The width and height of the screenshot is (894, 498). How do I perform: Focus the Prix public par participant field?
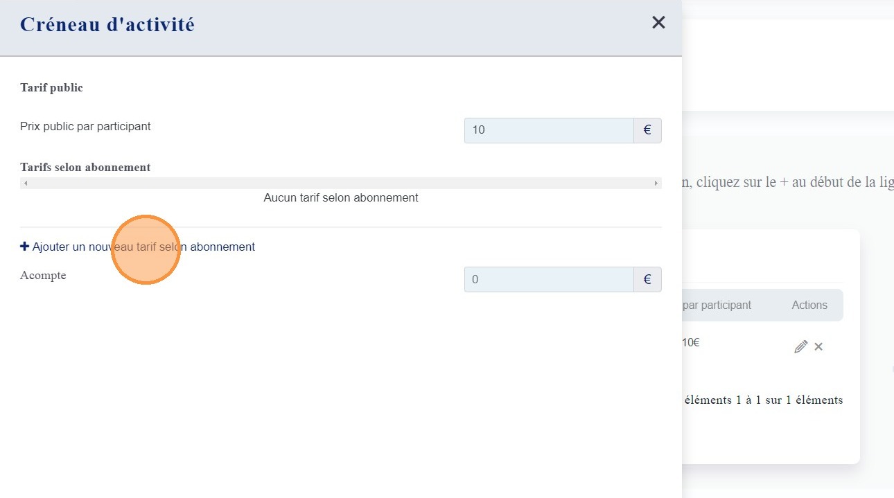[x=548, y=130]
